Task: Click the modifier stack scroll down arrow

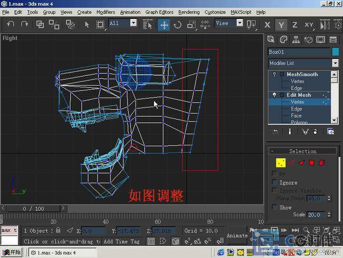Action: tap(334, 121)
